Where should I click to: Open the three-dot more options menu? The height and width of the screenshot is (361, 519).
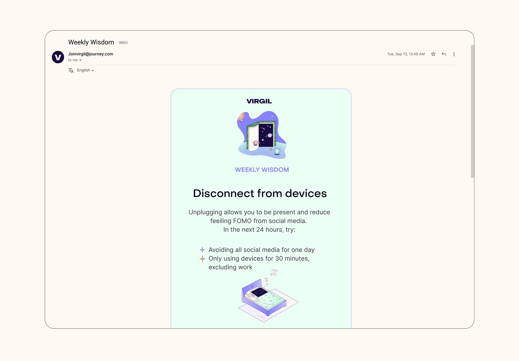pos(454,54)
